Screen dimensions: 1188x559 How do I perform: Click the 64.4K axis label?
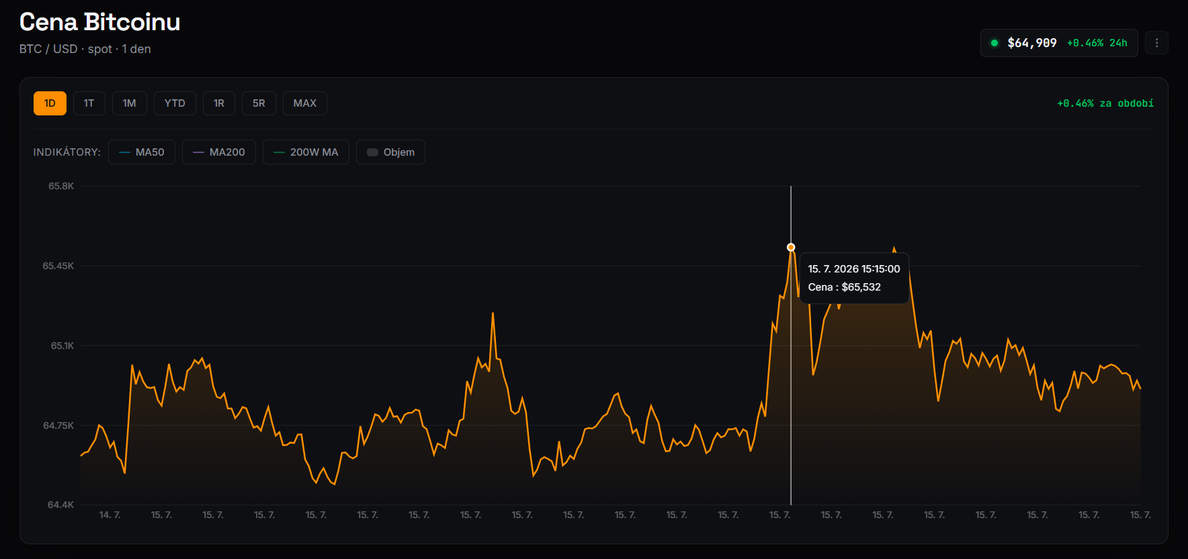coord(60,505)
